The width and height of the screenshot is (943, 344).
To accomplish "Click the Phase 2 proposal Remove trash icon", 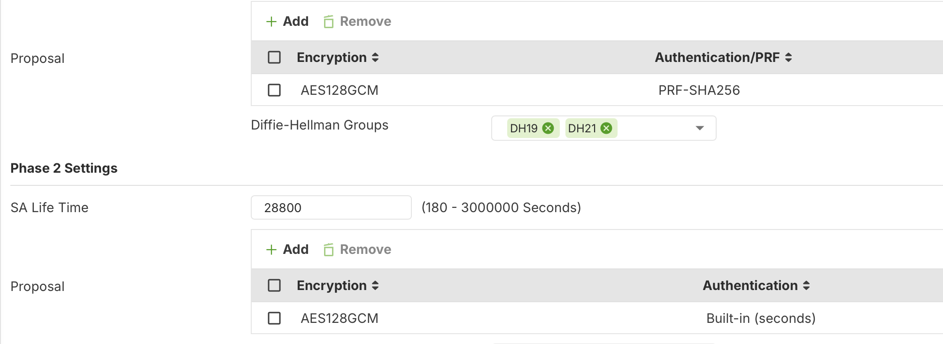I will point(329,250).
